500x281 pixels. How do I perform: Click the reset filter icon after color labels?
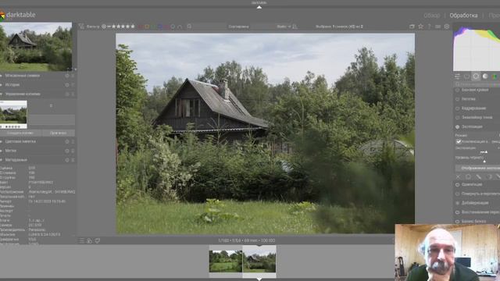pyautogui.click(x=180, y=27)
